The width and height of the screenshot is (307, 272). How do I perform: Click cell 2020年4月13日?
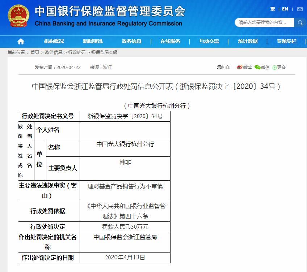point(125,258)
